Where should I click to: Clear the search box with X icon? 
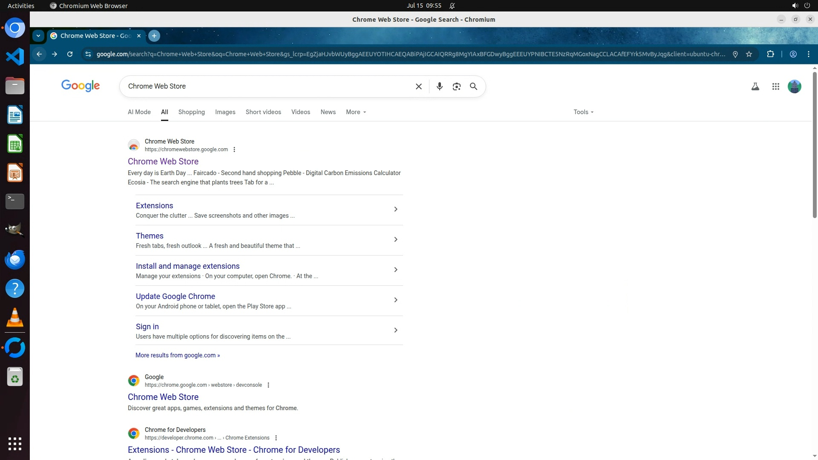point(418,86)
